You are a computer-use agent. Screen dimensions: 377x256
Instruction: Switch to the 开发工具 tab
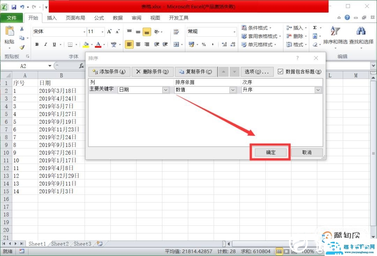pyautogui.click(x=179, y=18)
